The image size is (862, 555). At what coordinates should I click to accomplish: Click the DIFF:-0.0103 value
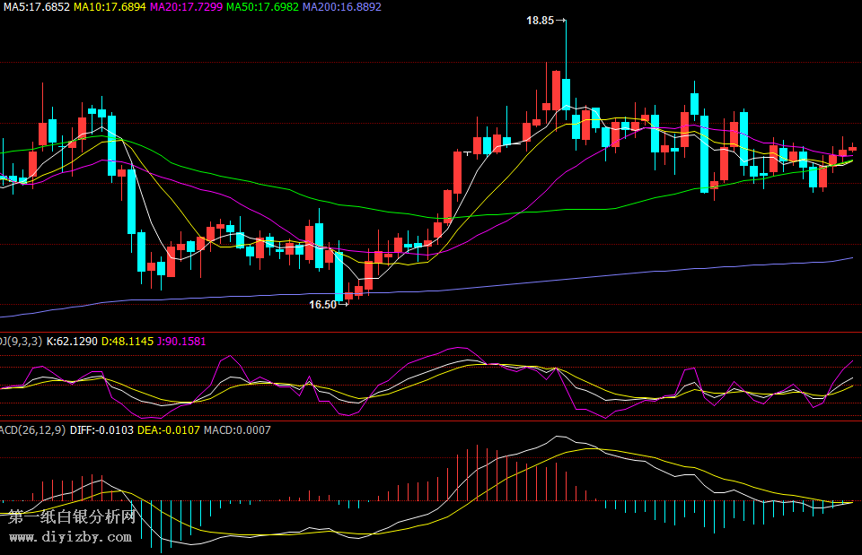(x=102, y=430)
